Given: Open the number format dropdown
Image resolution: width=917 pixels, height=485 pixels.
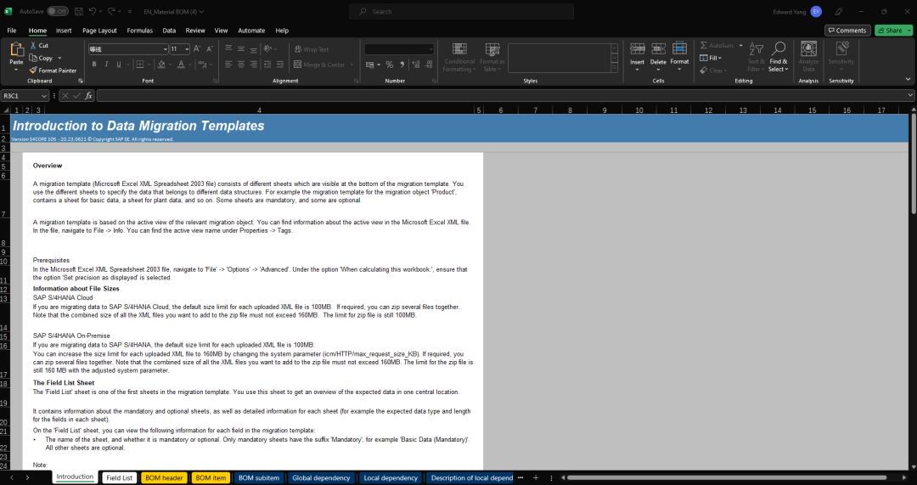Looking at the screenshot, I should (x=431, y=49).
